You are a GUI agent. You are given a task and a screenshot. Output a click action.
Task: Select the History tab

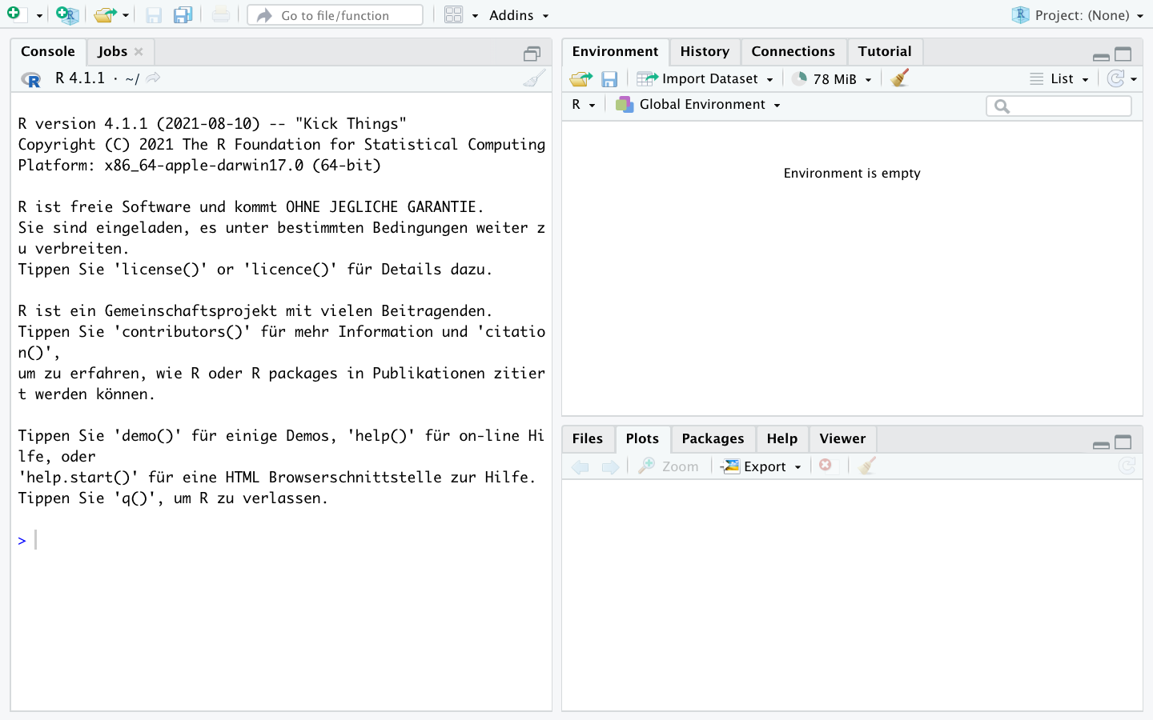[x=705, y=51]
